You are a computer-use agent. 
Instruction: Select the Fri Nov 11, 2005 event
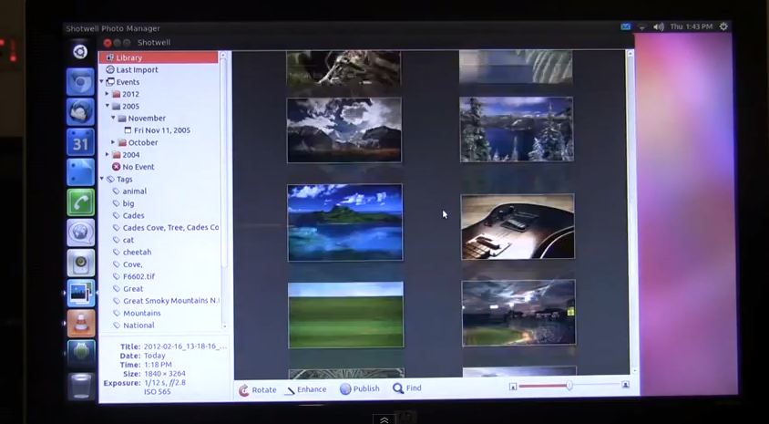click(161, 130)
